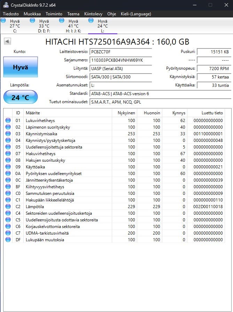This screenshot has width=233, height=312.
Task: Click the CrystalDiskInfo app icon in title bar
Action: (6, 5)
